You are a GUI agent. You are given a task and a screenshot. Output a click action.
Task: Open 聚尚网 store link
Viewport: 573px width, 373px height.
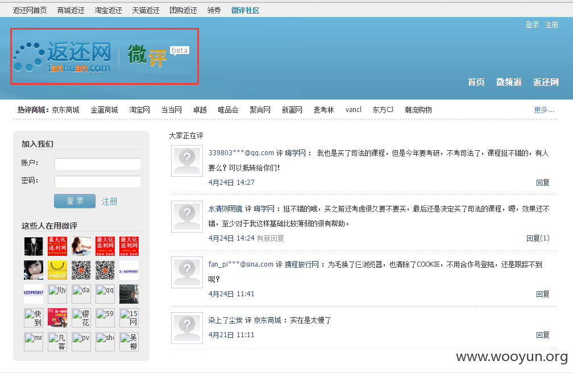(x=260, y=110)
